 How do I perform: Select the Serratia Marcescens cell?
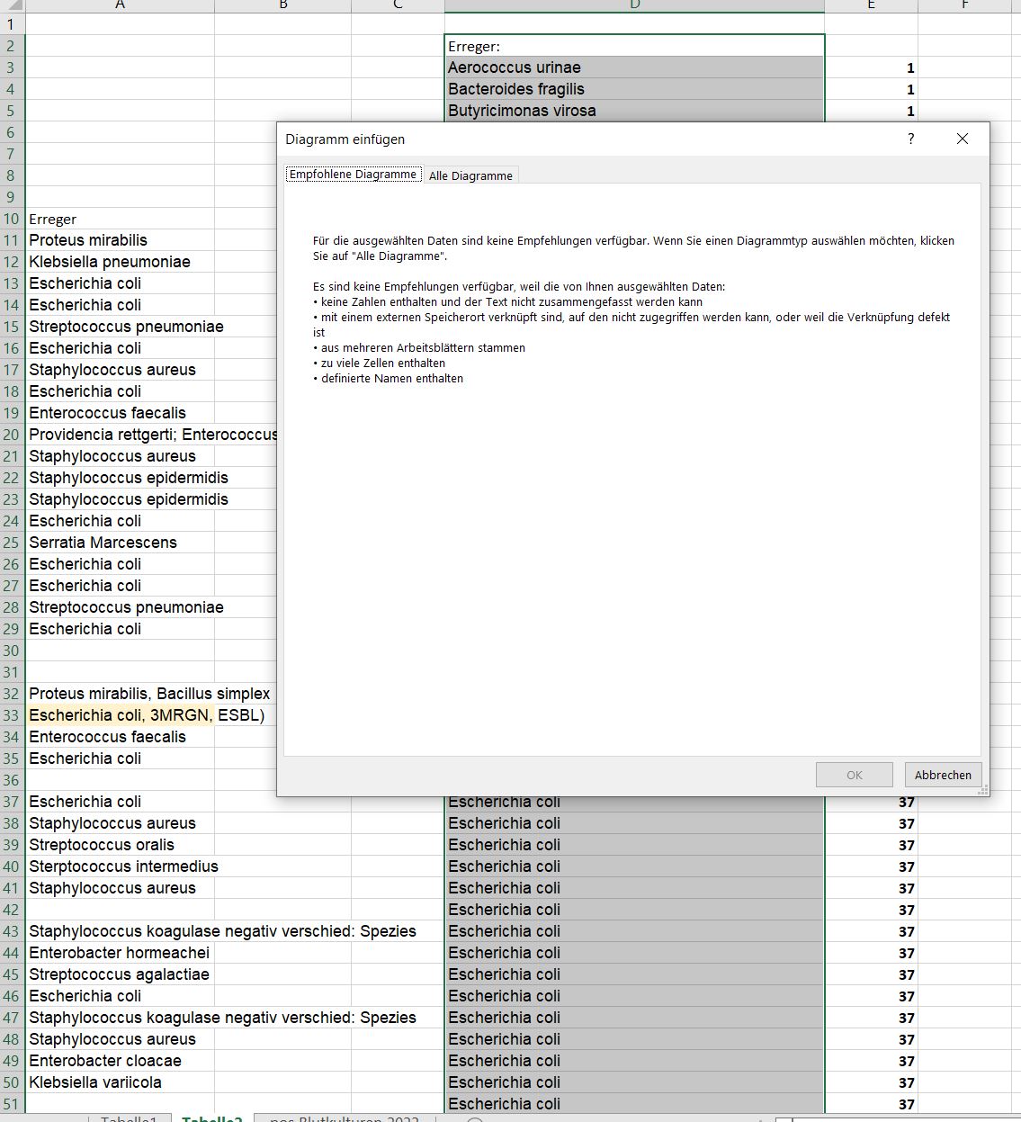[120, 543]
